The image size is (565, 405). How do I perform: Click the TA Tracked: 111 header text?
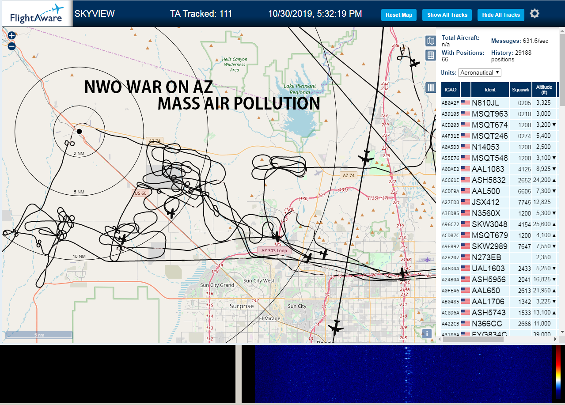coord(201,14)
